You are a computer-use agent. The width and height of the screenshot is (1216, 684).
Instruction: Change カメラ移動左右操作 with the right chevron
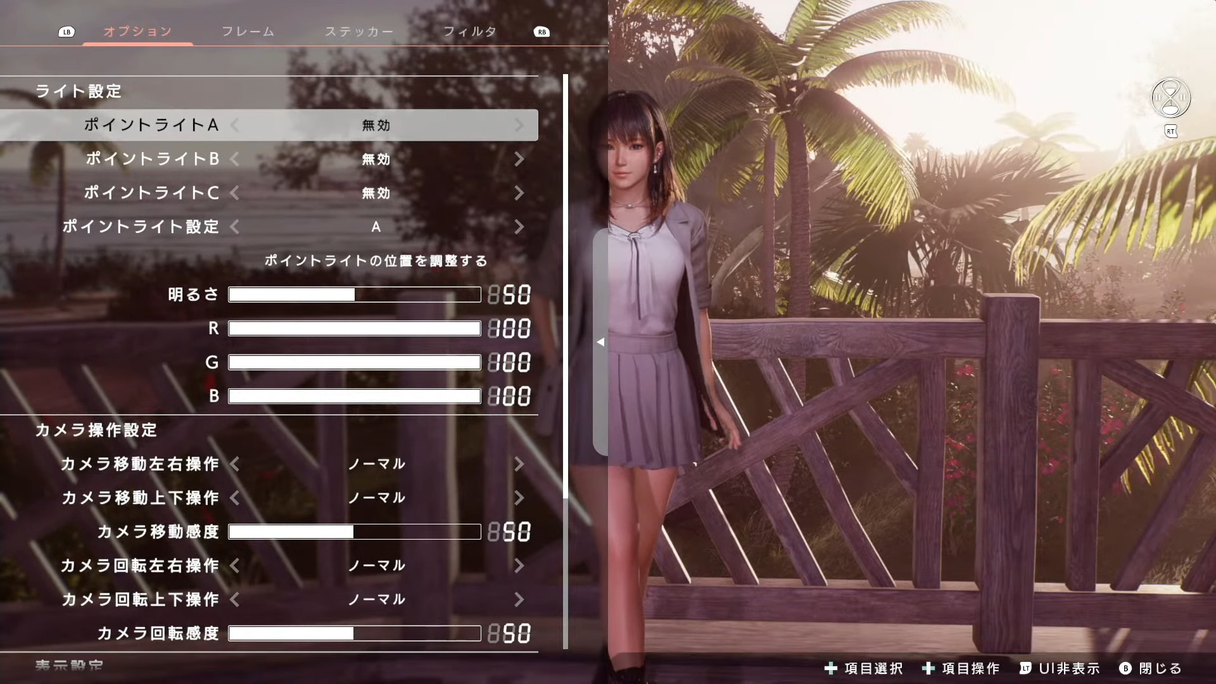coord(519,464)
